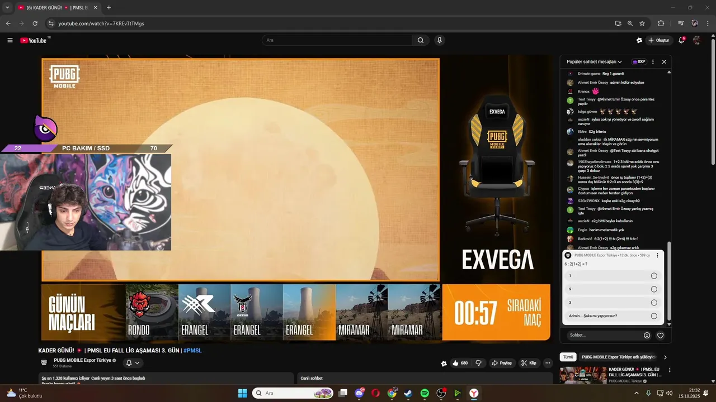Select poll answer Admin... Şaka mı yapıyorsun?
The image size is (716, 402).
[x=613, y=316]
